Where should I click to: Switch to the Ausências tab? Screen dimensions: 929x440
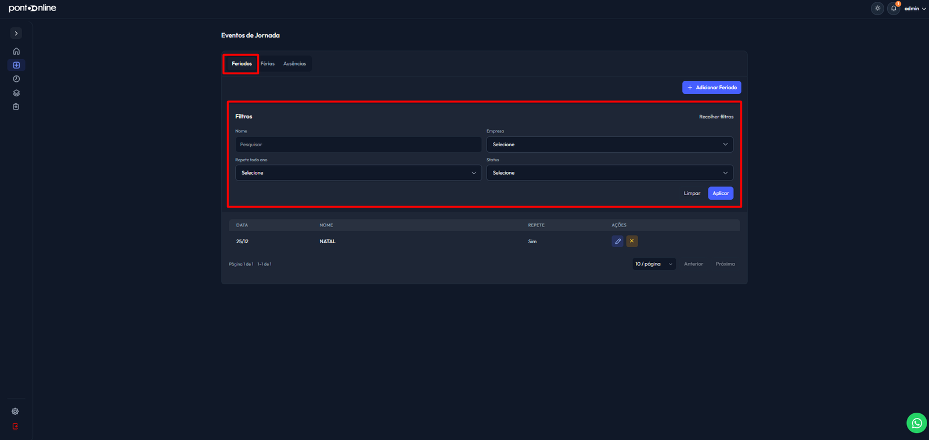294,64
